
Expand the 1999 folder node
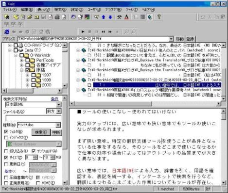pyautogui.click(x=27, y=80)
